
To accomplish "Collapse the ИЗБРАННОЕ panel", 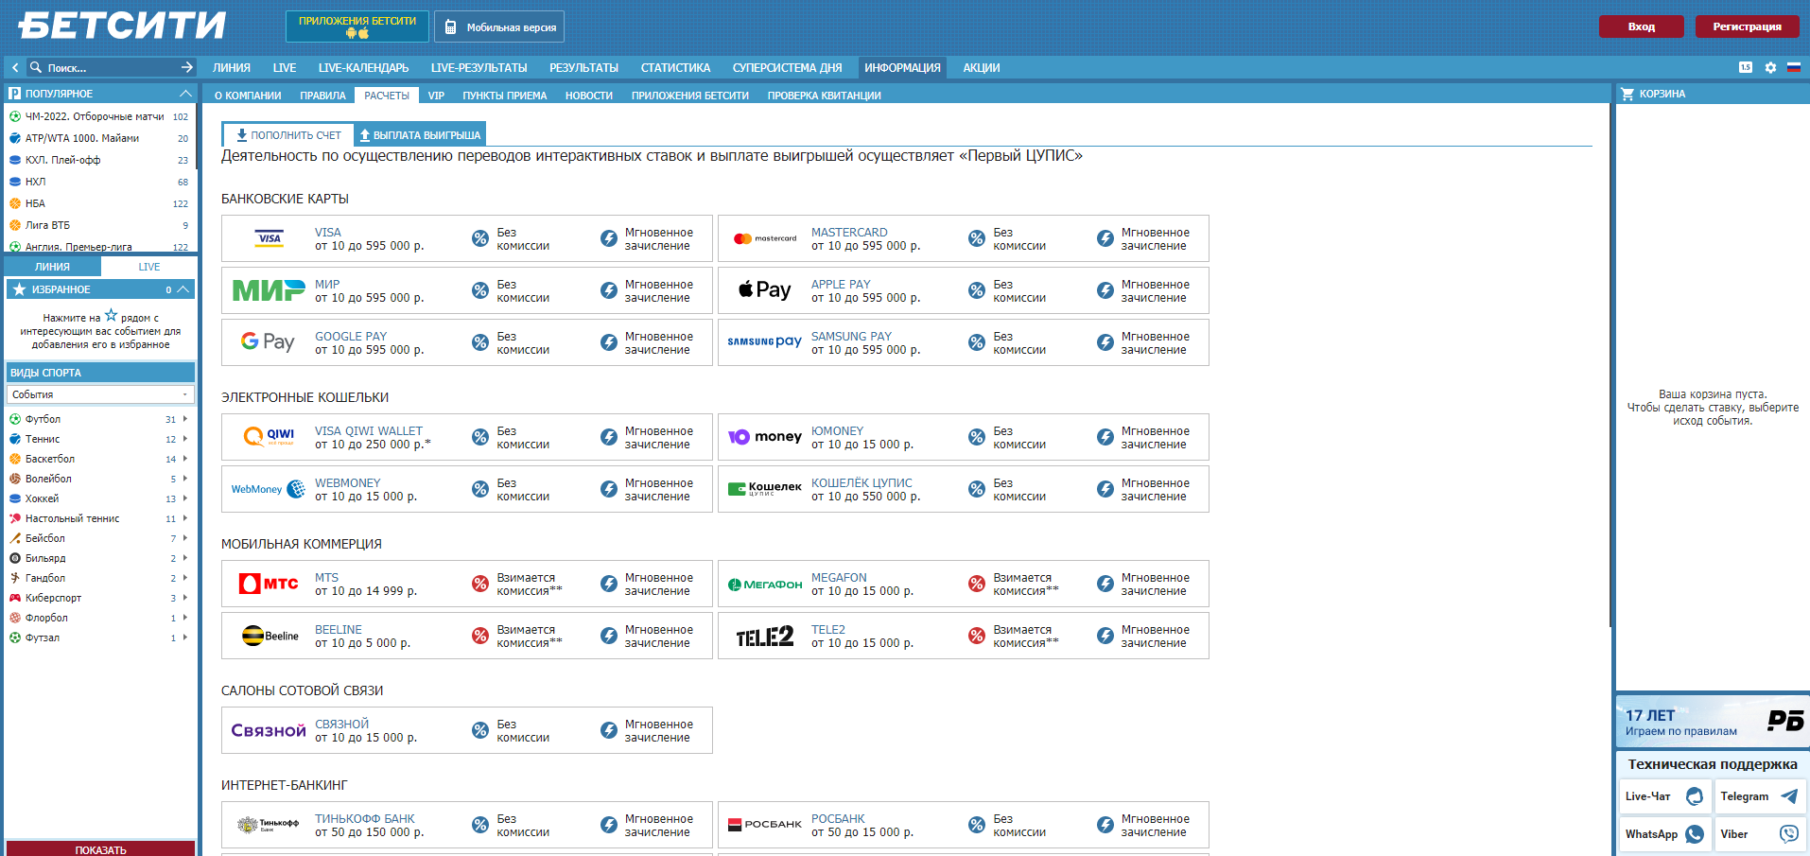I will pyautogui.click(x=183, y=289).
